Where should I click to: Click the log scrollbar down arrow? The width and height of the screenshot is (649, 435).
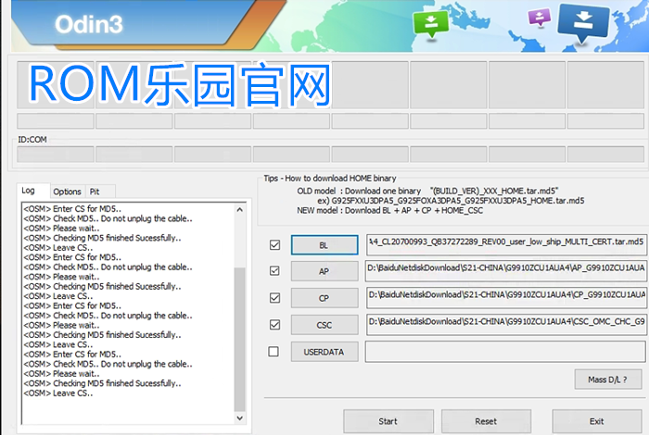click(x=239, y=418)
